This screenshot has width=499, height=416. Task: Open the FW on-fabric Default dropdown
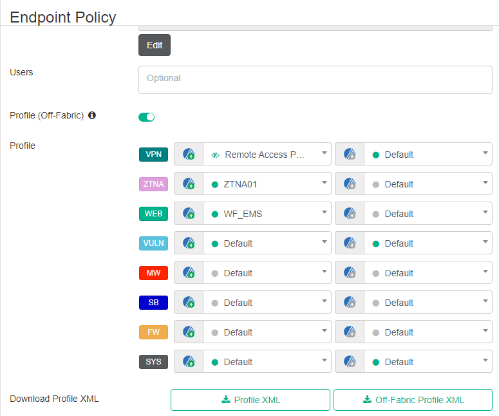(267, 332)
